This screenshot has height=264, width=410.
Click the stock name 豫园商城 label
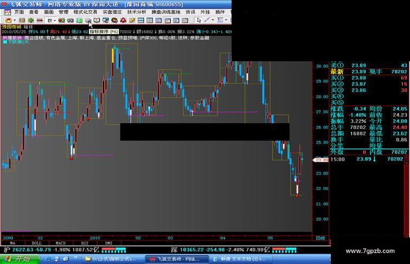(12, 27)
